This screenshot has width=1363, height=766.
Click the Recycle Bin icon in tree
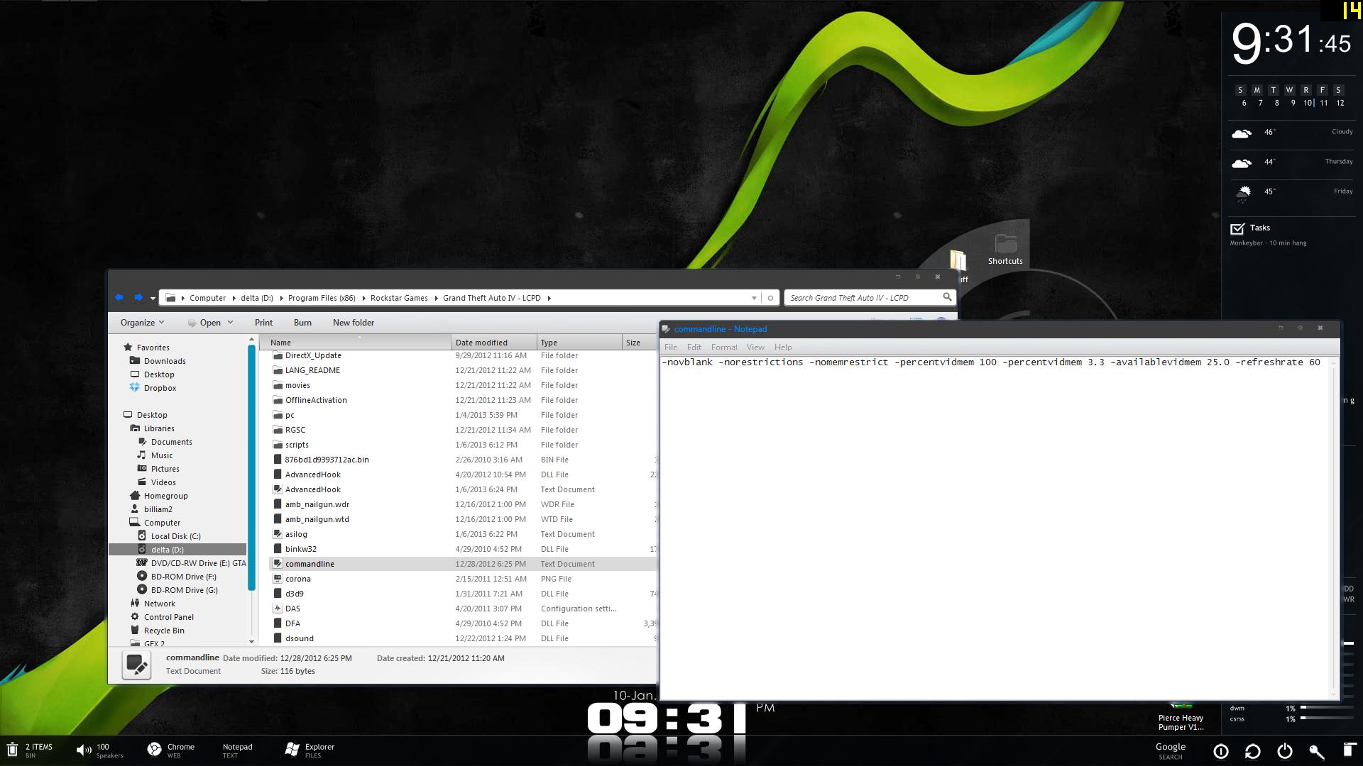tap(135, 631)
